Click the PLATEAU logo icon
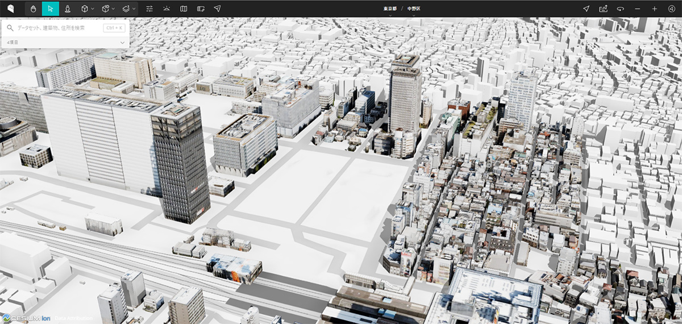This screenshot has height=324, width=682. pos(11,9)
